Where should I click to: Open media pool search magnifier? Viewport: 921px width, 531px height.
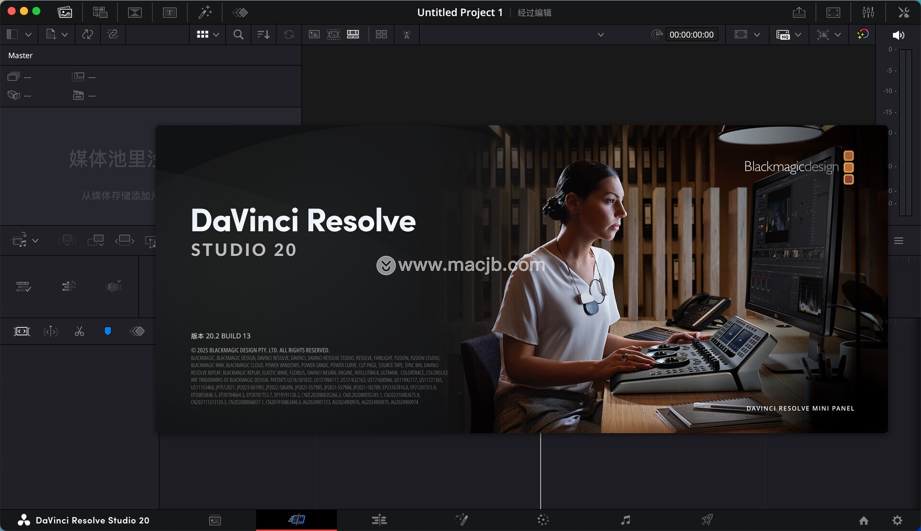pyautogui.click(x=238, y=35)
